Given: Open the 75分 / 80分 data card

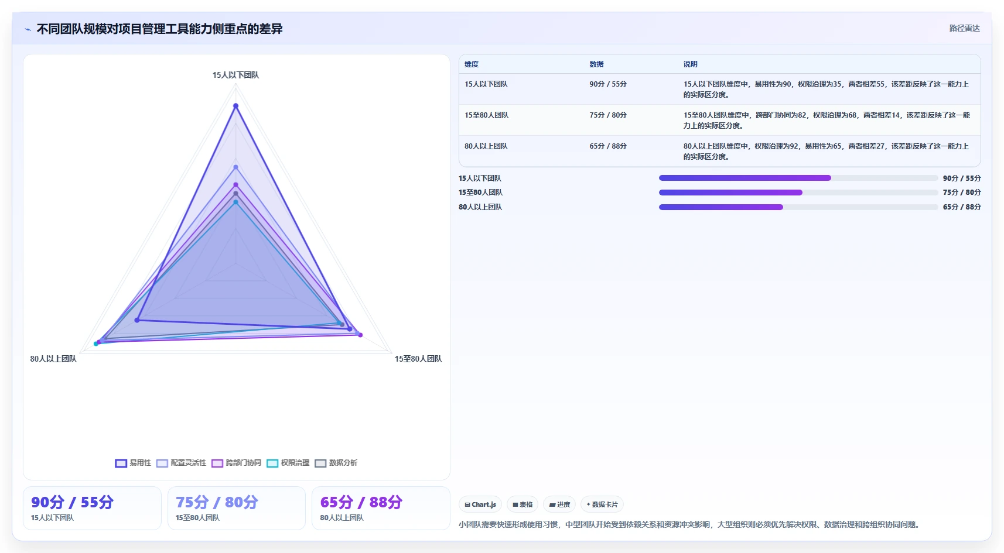Looking at the screenshot, I should point(237,508).
